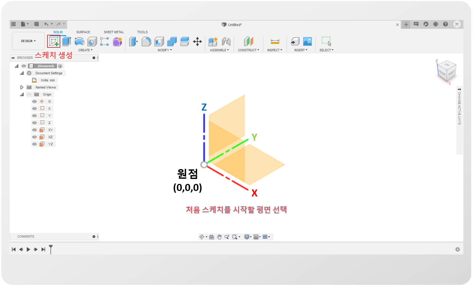Image resolution: width=473 pixels, height=288 pixels.
Task: Open the JY user profile button
Action: [457, 24]
